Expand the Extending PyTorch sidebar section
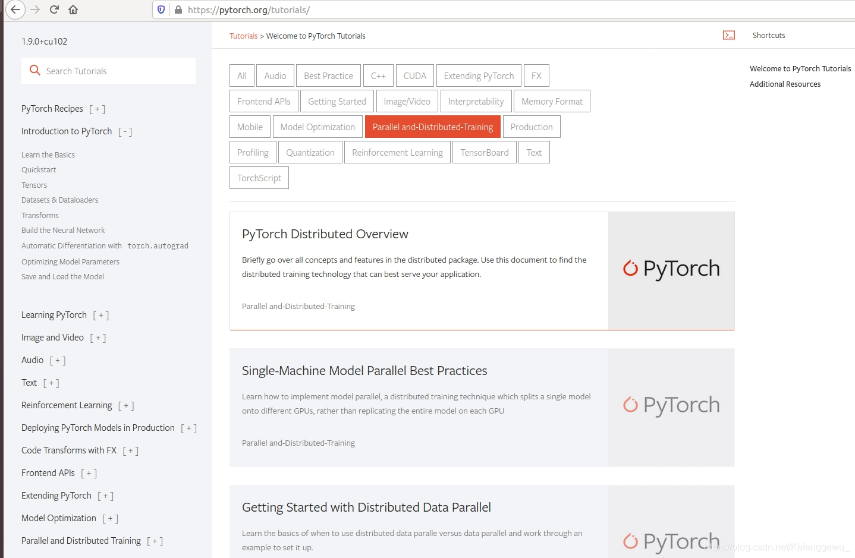 [x=105, y=496]
